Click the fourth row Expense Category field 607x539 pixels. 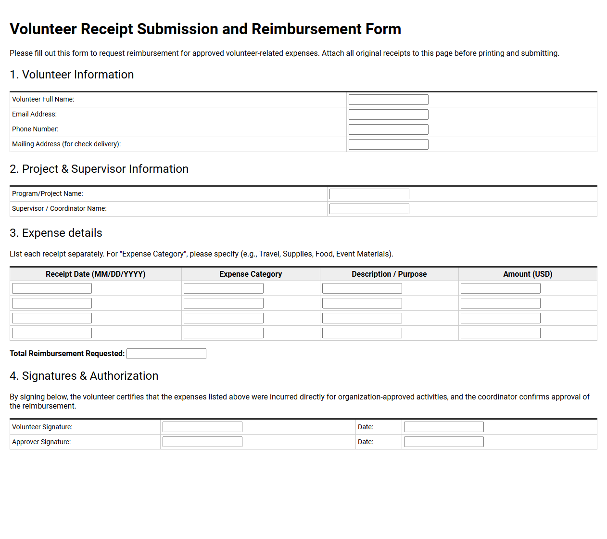click(x=224, y=333)
